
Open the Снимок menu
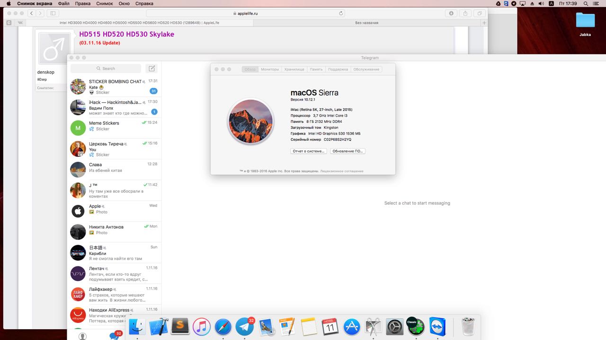(105, 3)
